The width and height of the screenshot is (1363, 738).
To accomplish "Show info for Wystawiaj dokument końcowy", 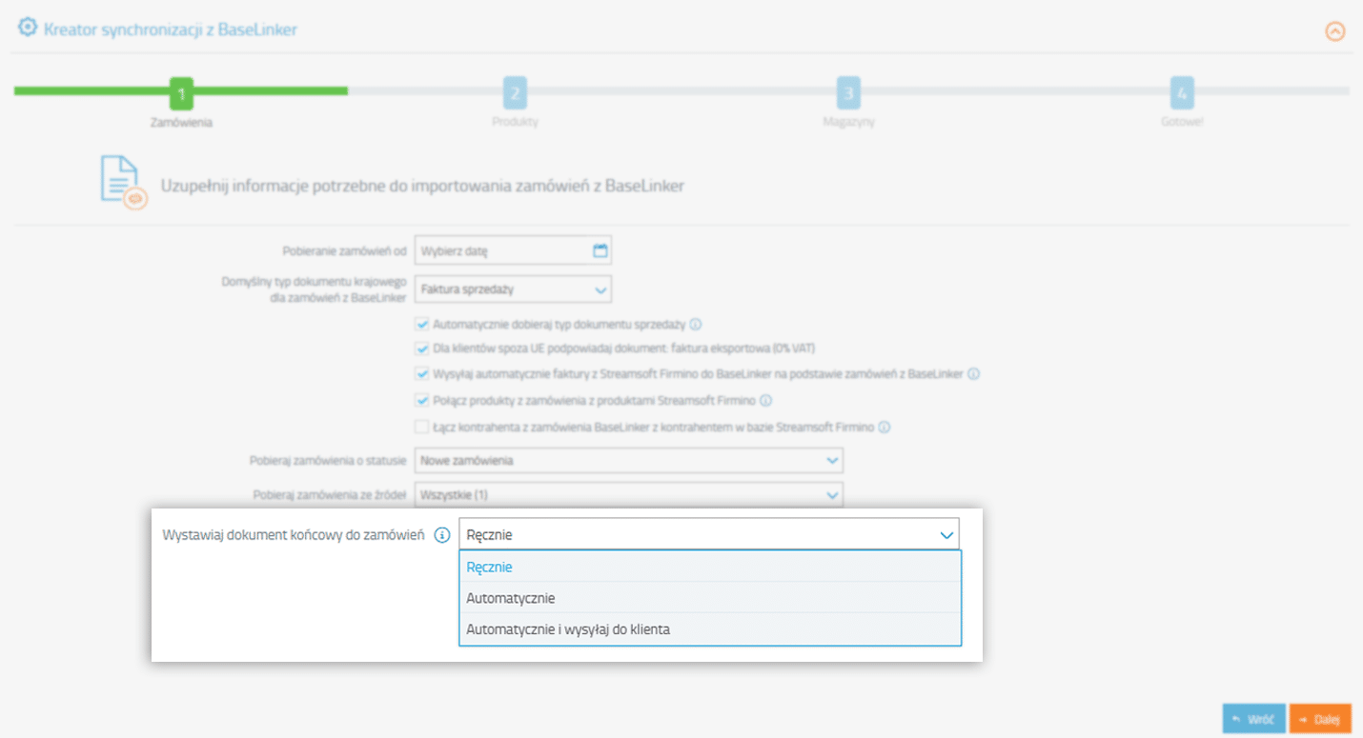I will point(441,535).
